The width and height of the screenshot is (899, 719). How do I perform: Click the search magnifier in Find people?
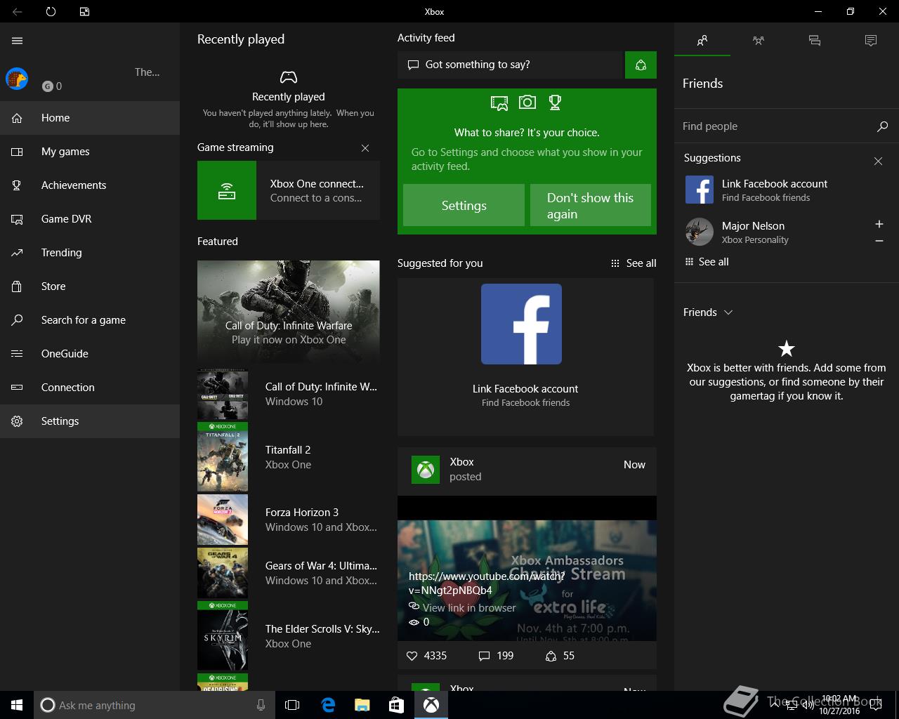click(x=882, y=126)
